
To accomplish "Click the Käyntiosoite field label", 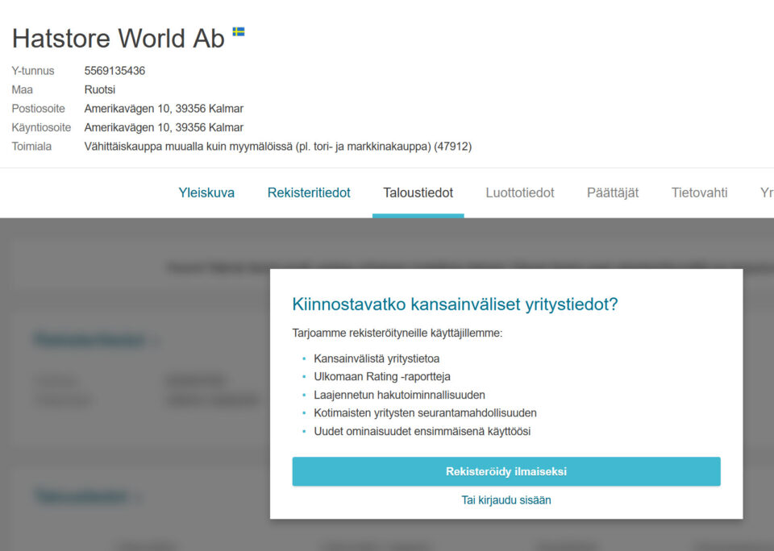I will pos(41,128).
